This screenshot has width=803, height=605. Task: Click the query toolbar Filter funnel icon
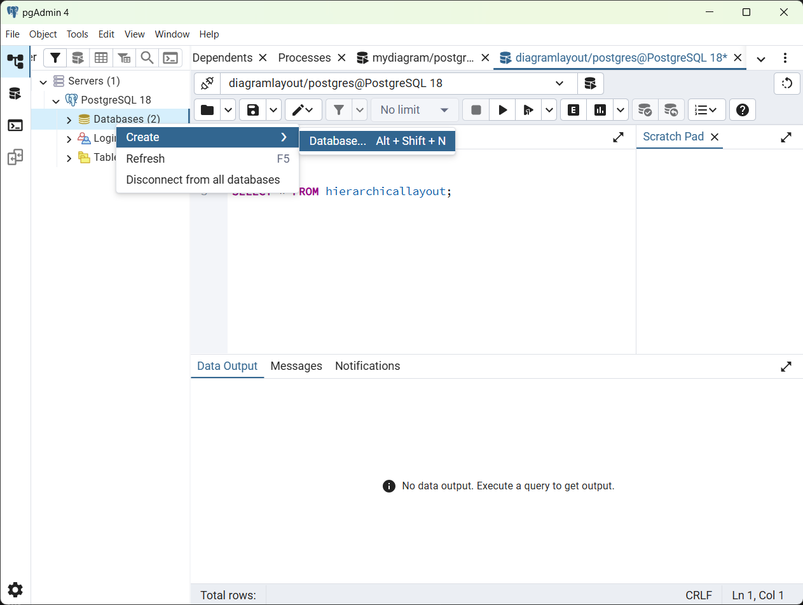tap(339, 110)
